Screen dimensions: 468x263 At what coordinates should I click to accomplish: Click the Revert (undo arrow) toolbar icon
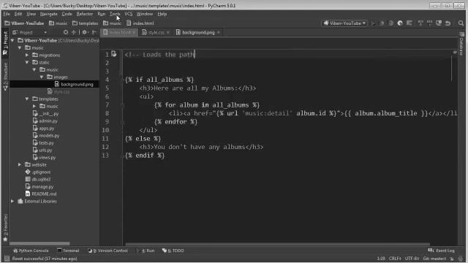click(x=448, y=23)
